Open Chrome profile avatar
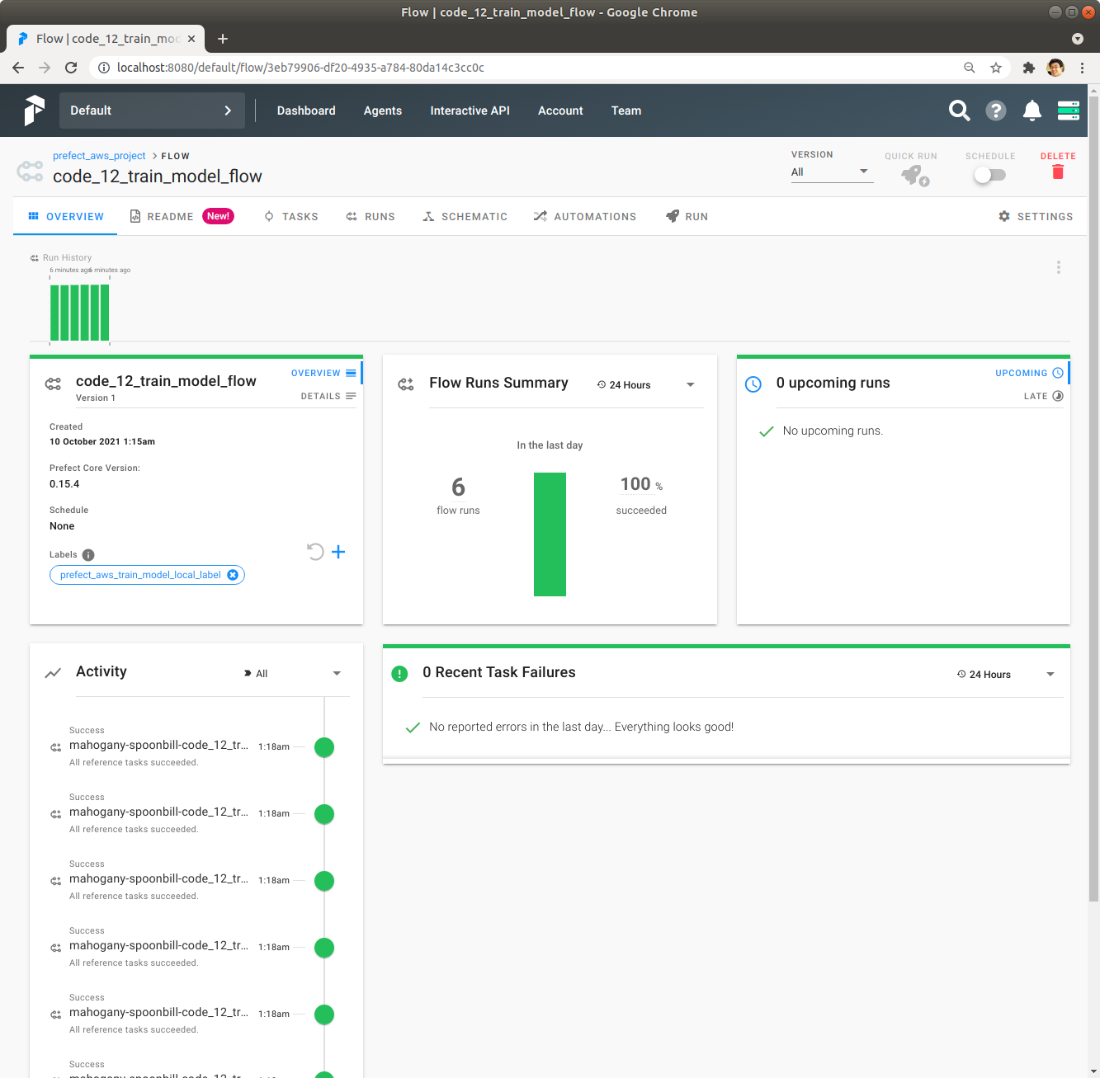This screenshot has height=1078, width=1100. [1055, 68]
